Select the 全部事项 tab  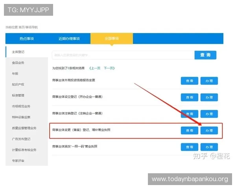coord(112,39)
